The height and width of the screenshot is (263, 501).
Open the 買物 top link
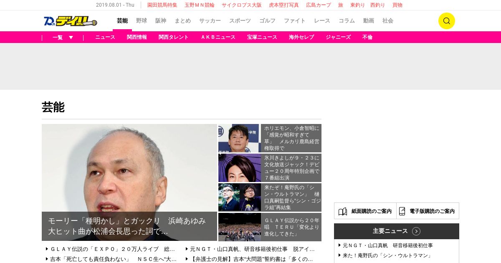click(397, 5)
